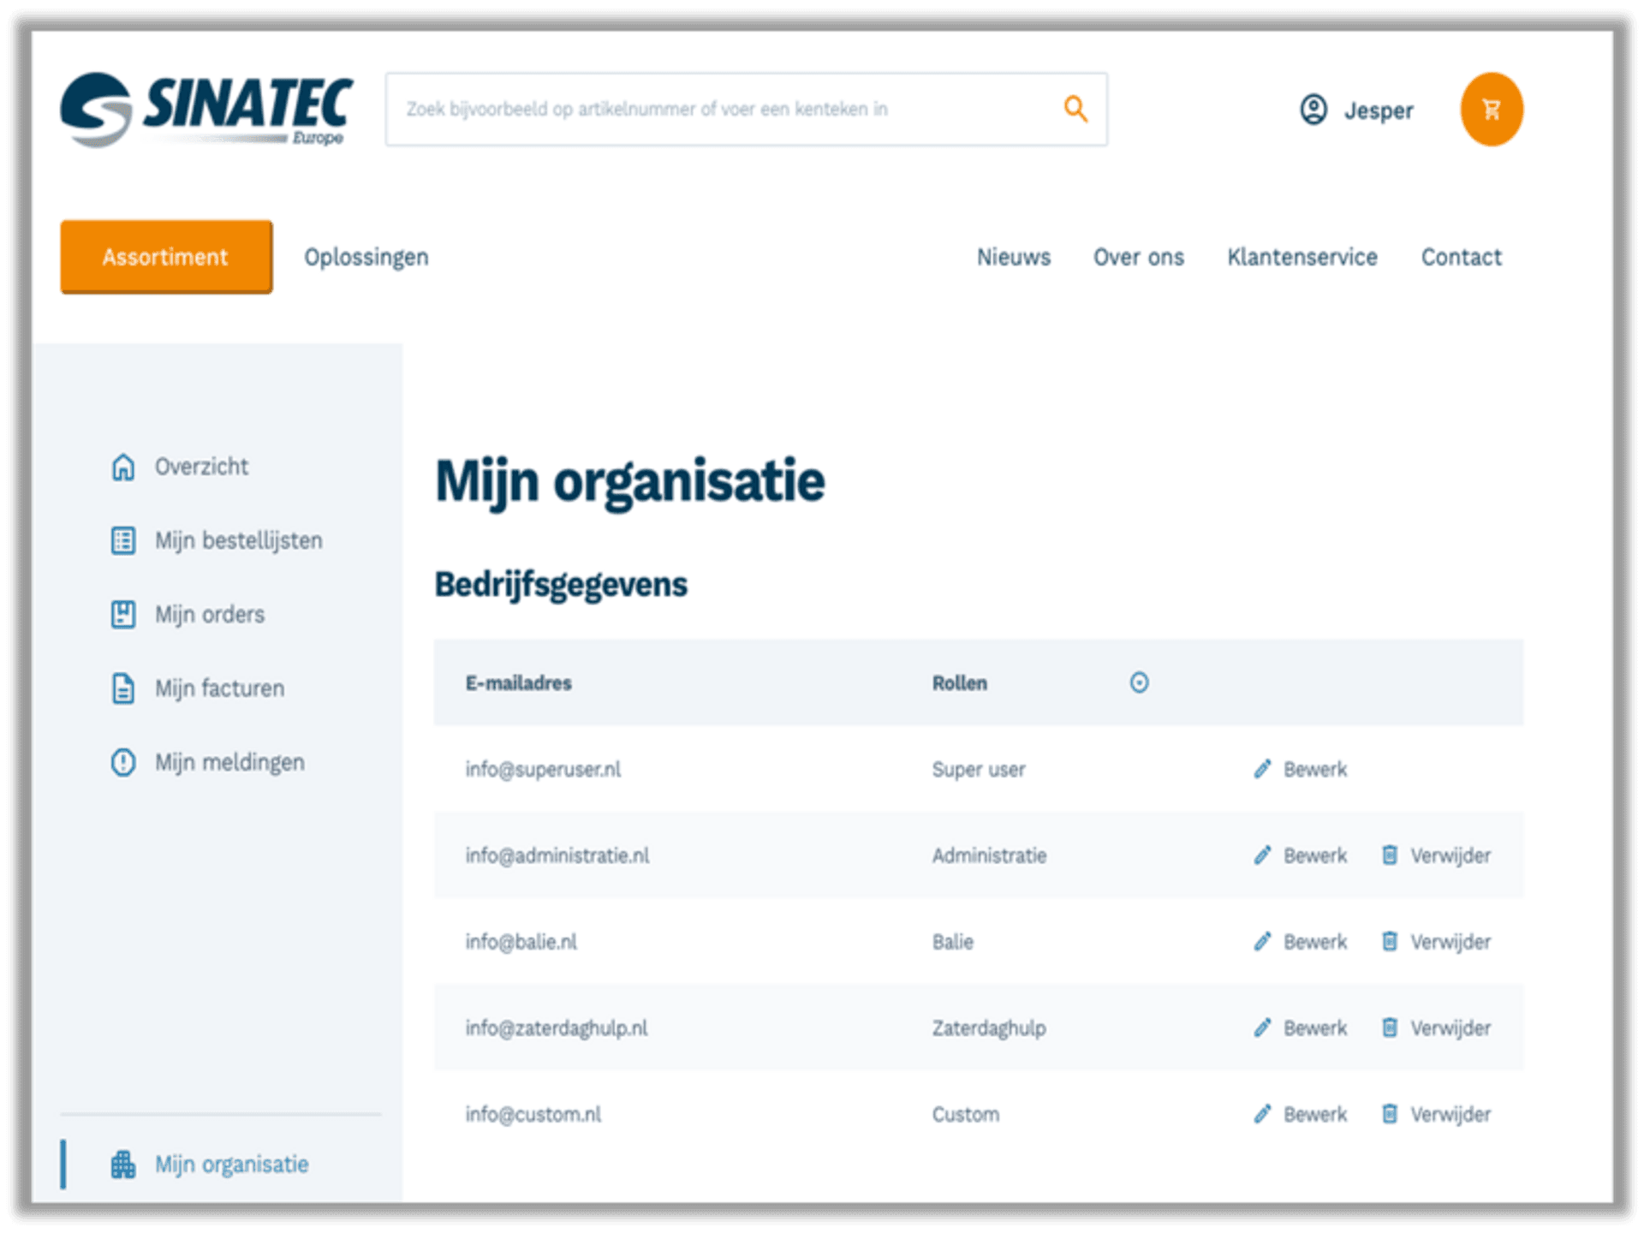
Task: Select Mijn organisatie in the sidebar
Action: [231, 1164]
